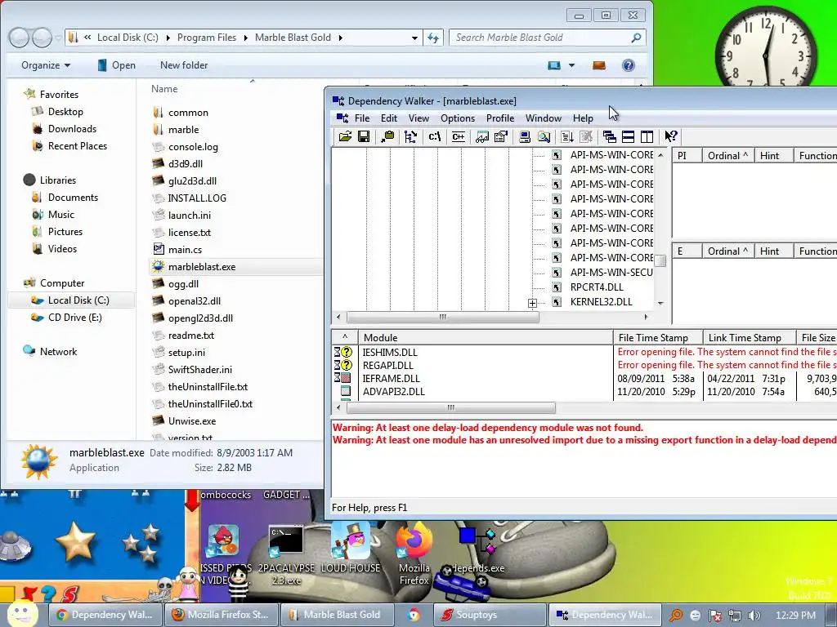
Task: Click the volume speaker icon in system tray
Action: 754,616
